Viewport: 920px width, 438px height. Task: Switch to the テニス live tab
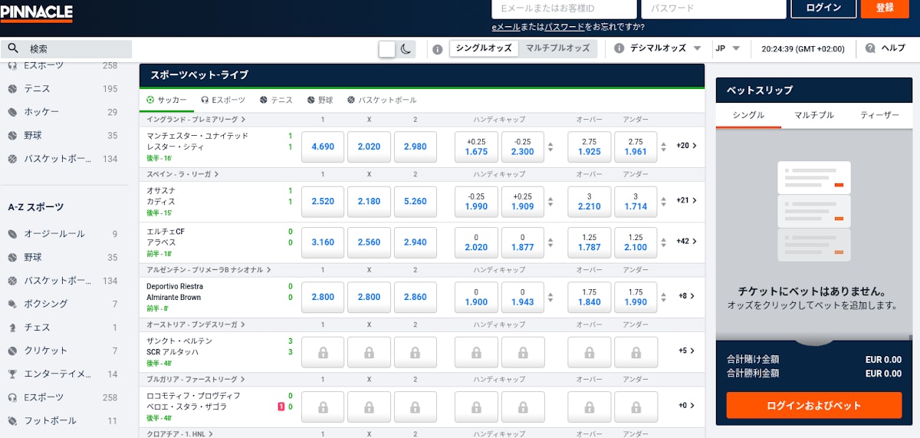coord(276,100)
